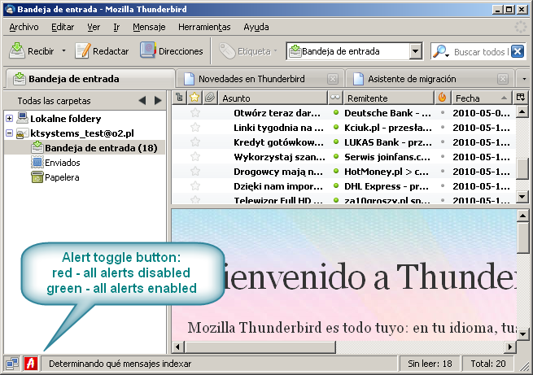Click the online status network icon

pos(12,364)
